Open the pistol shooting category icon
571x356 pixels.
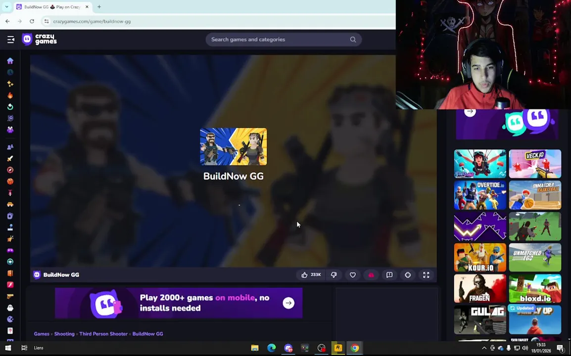pos(10,296)
